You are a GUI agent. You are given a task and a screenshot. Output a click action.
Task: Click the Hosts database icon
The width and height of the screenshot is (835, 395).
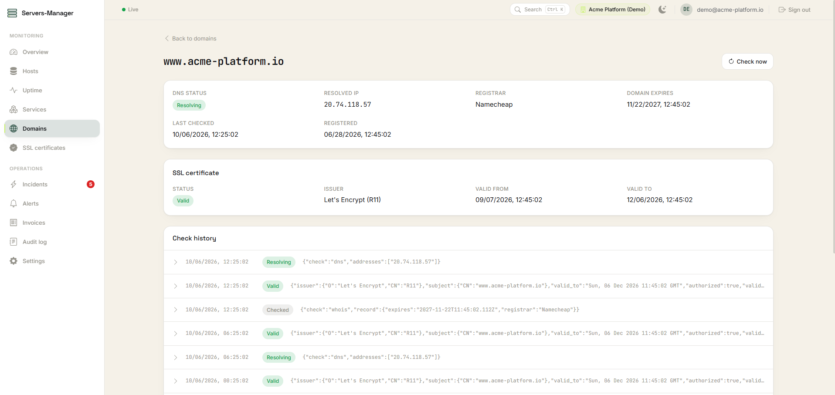click(14, 71)
